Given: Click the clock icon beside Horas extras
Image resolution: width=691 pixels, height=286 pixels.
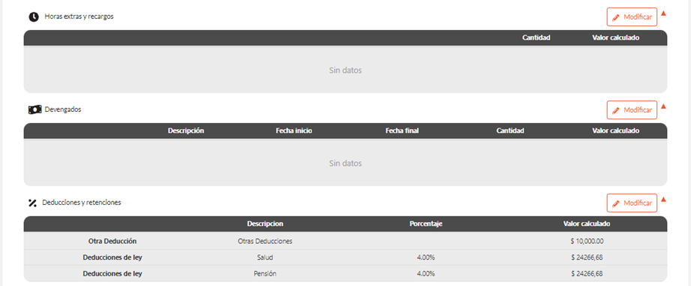Looking at the screenshot, I should point(34,17).
